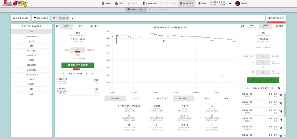Switch to SWAP.SWIFT token
The image size is (297, 139).
pyautogui.click(x=31, y=75)
